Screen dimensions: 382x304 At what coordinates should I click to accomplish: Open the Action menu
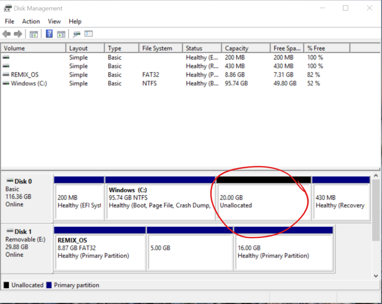(31, 21)
